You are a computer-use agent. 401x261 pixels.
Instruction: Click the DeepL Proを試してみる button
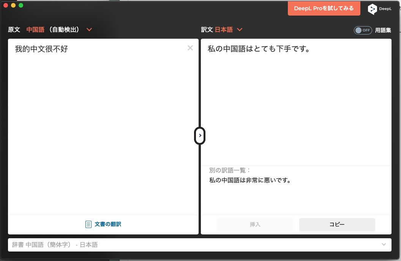(324, 8)
